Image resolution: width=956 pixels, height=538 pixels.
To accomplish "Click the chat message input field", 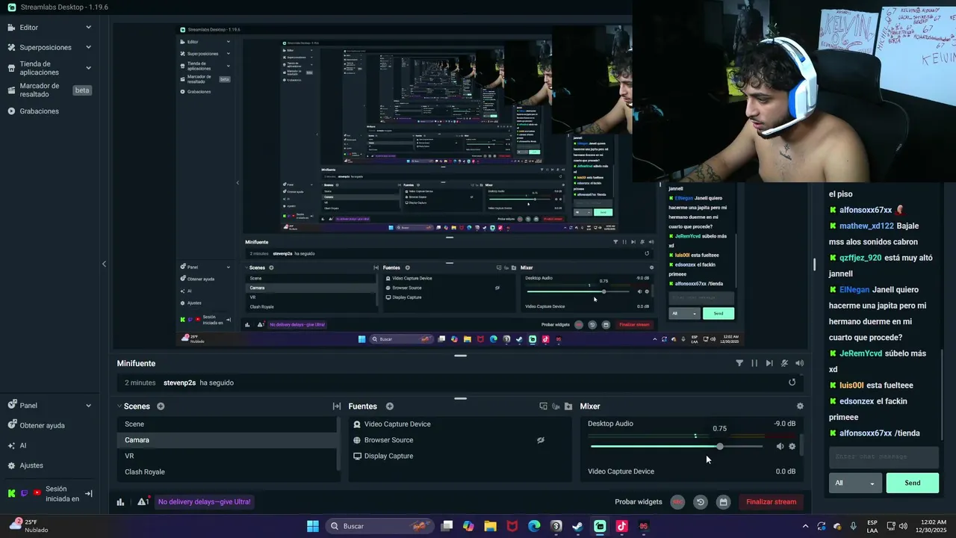I will [x=884, y=457].
